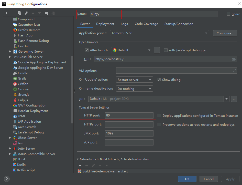Image resolution: width=242 pixels, height=185 pixels.
Task: Click the Add New Configuration plus icon
Action: 6,13
